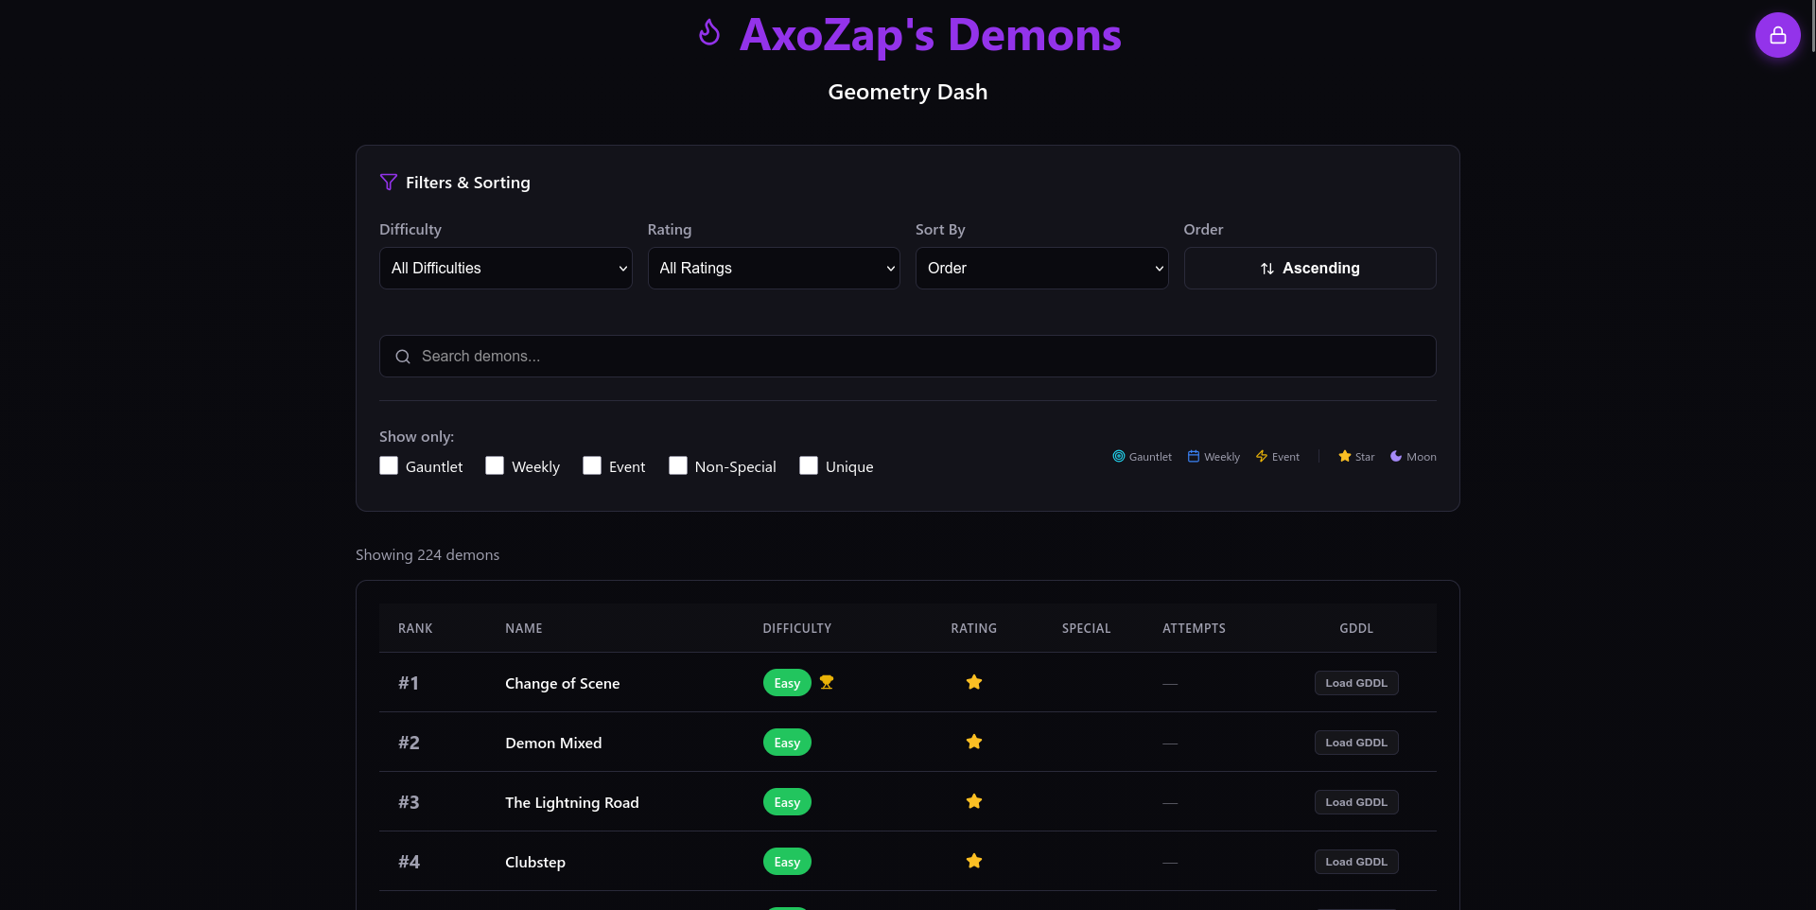Tick the Non-Special checkbox
The image size is (1816, 910).
point(678,465)
